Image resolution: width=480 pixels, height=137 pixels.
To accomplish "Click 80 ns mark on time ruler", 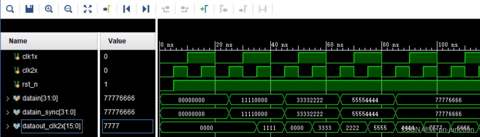I will [x=390, y=45].
